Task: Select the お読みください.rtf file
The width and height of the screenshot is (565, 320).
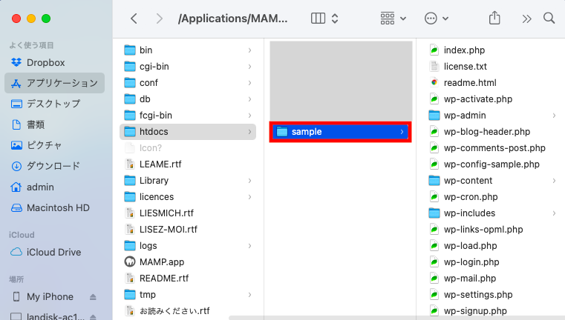Action: [x=188, y=311]
